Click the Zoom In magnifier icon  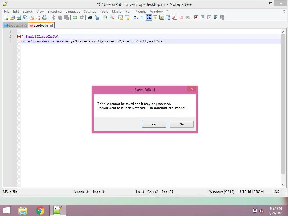105,17
